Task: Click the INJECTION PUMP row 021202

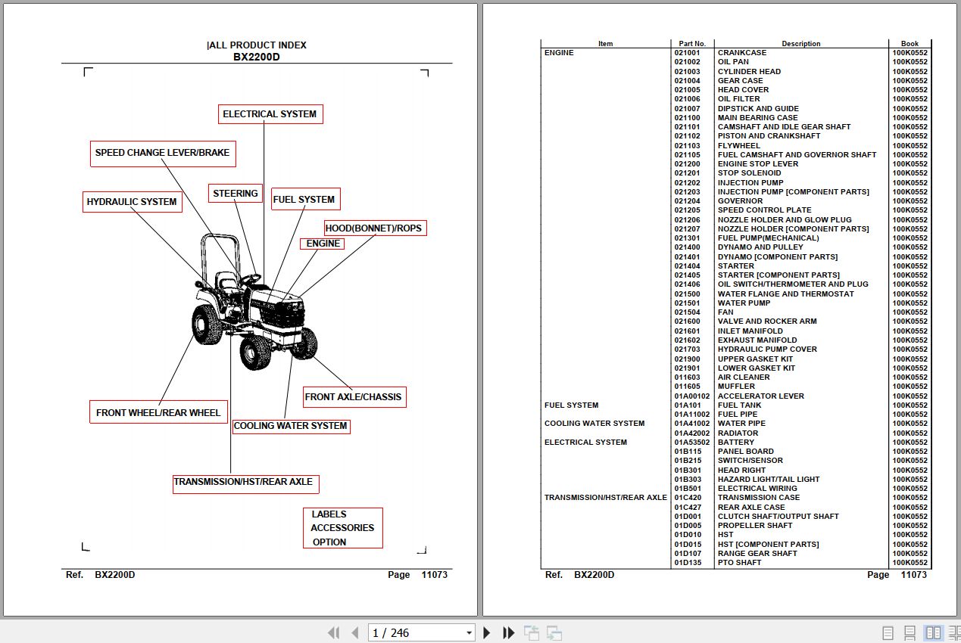Action: coord(735,182)
